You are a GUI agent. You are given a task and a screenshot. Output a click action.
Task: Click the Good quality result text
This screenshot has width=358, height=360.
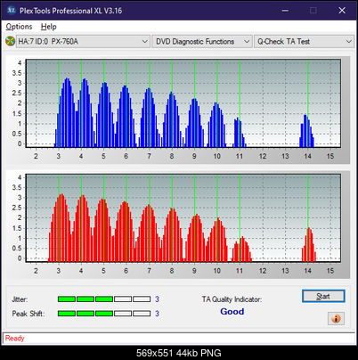pos(232,312)
